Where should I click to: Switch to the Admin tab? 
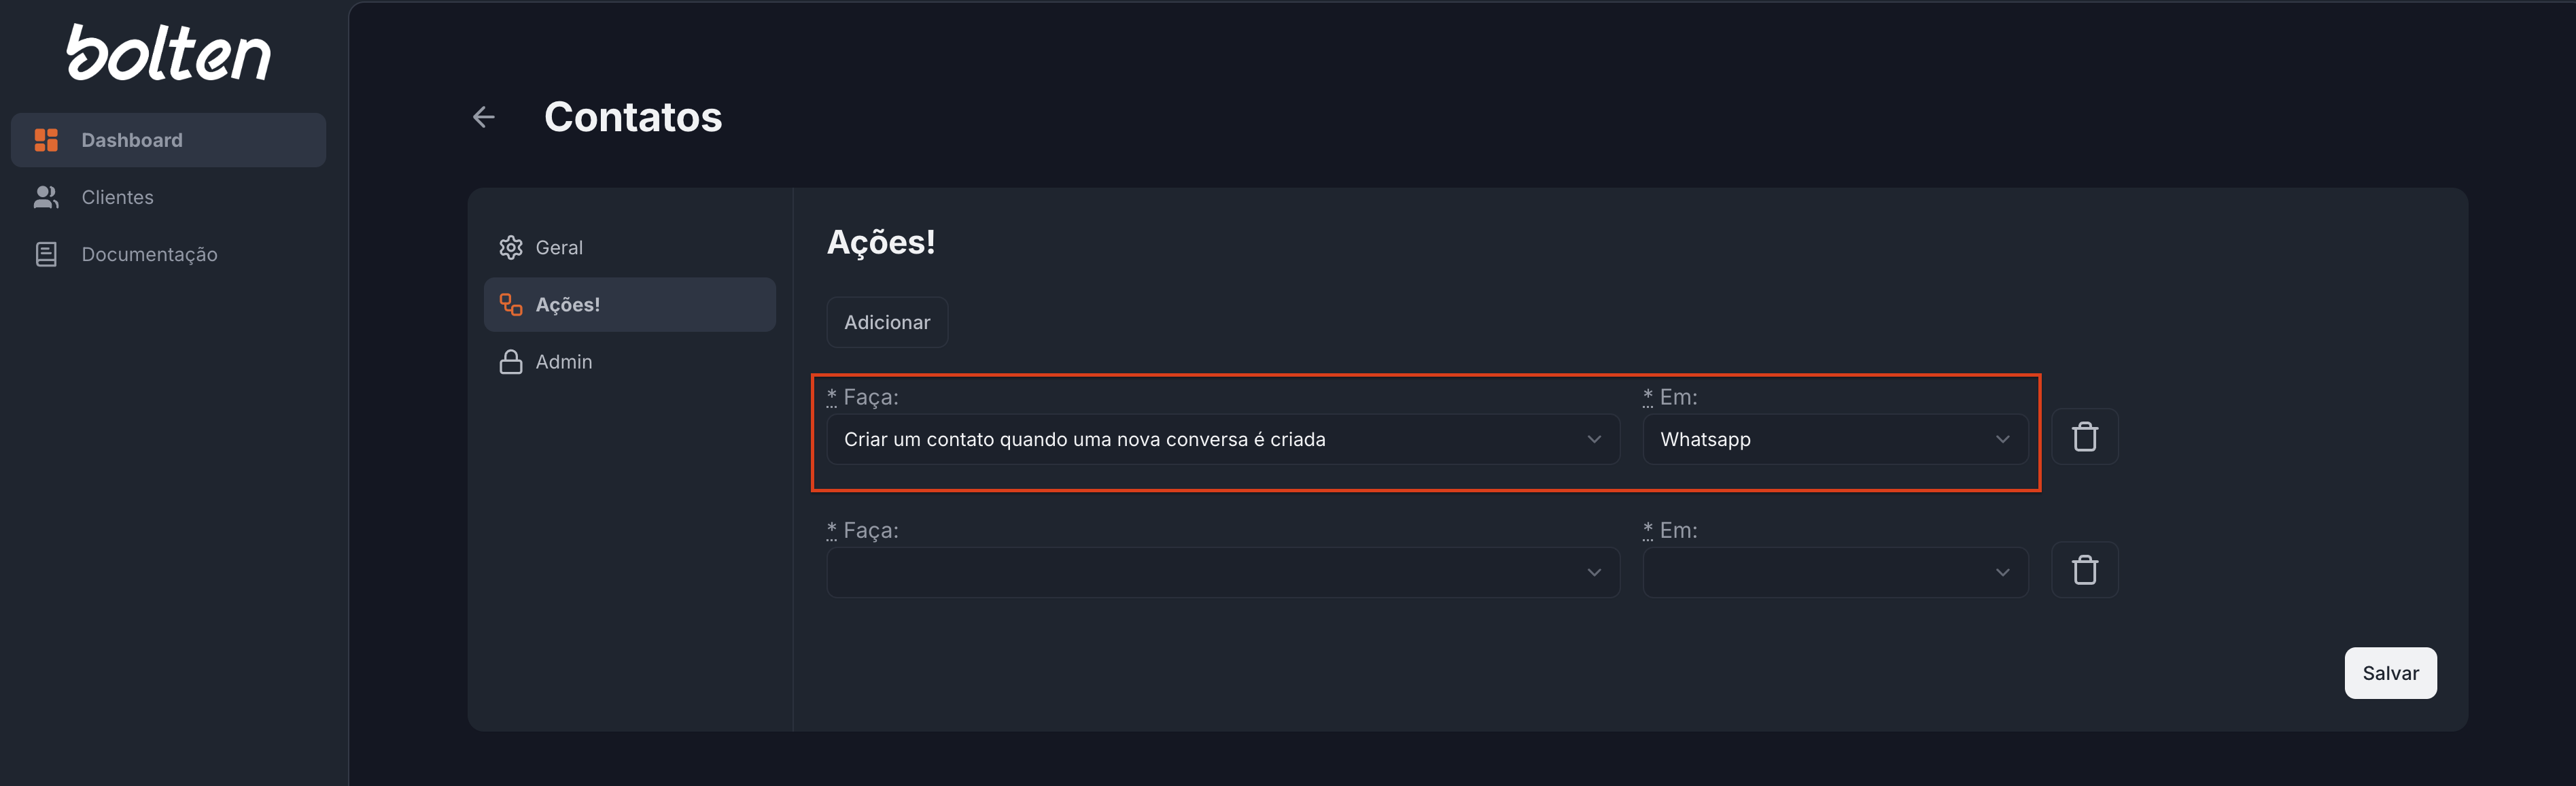pos(563,362)
